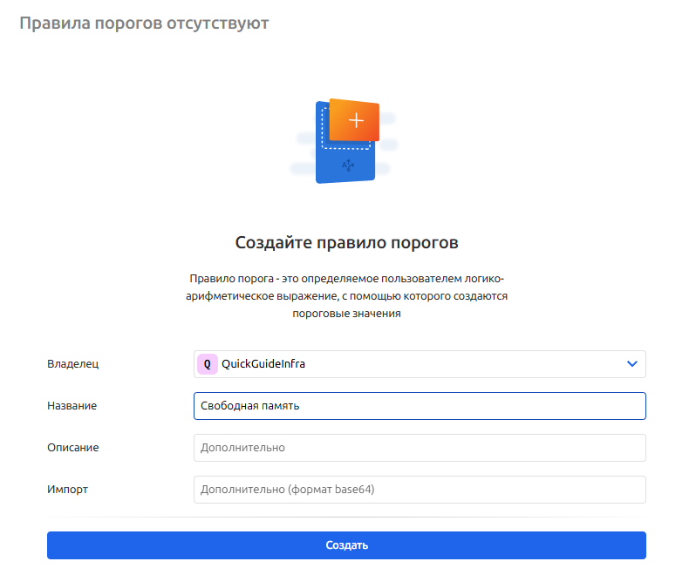Click the Описание field label
The image size is (696, 575).
click(72, 448)
